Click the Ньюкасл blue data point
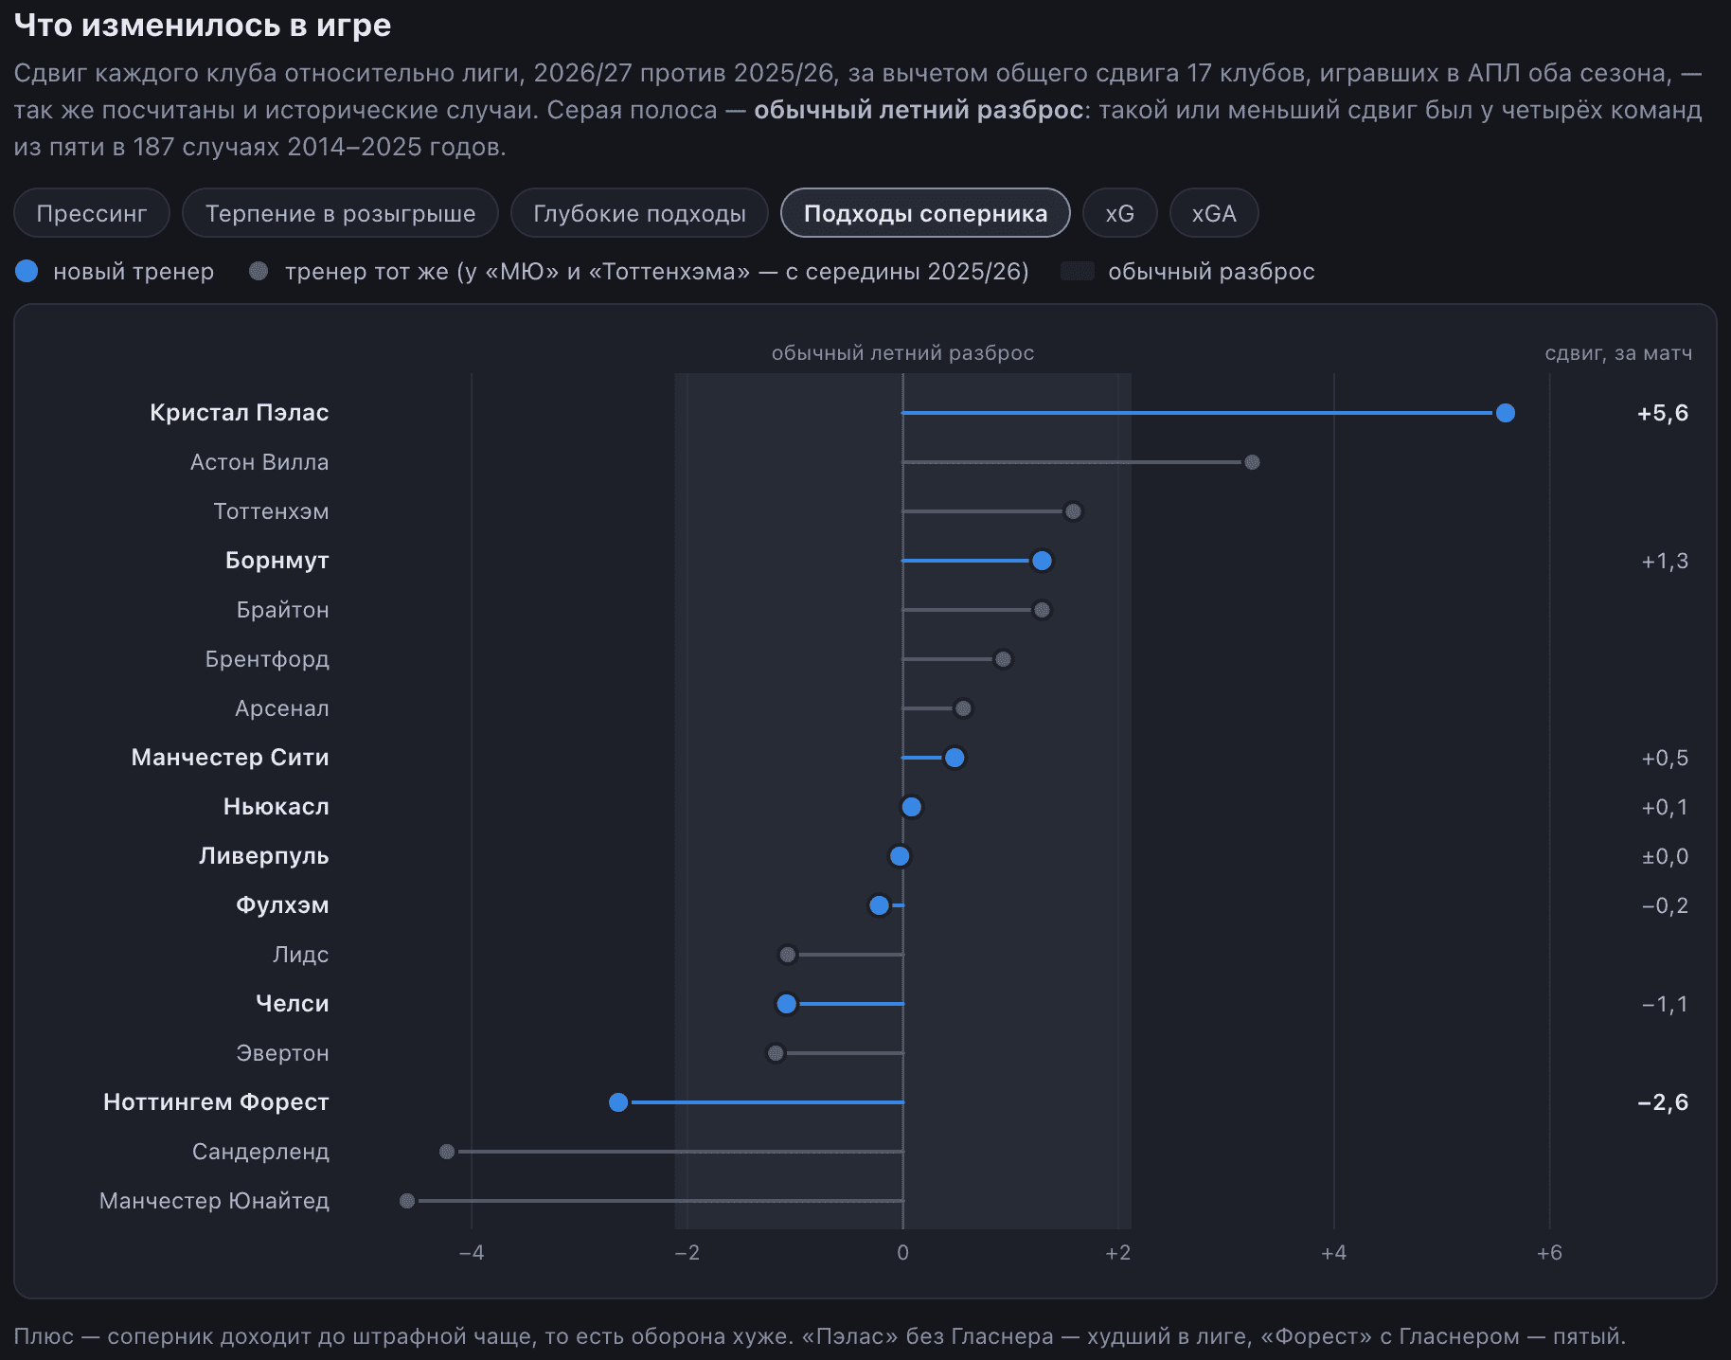The image size is (1731, 1360). (x=911, y=807)
